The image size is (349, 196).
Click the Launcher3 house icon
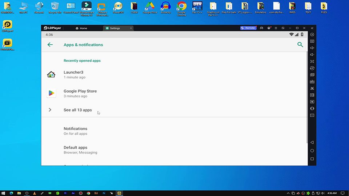[51, 74]
